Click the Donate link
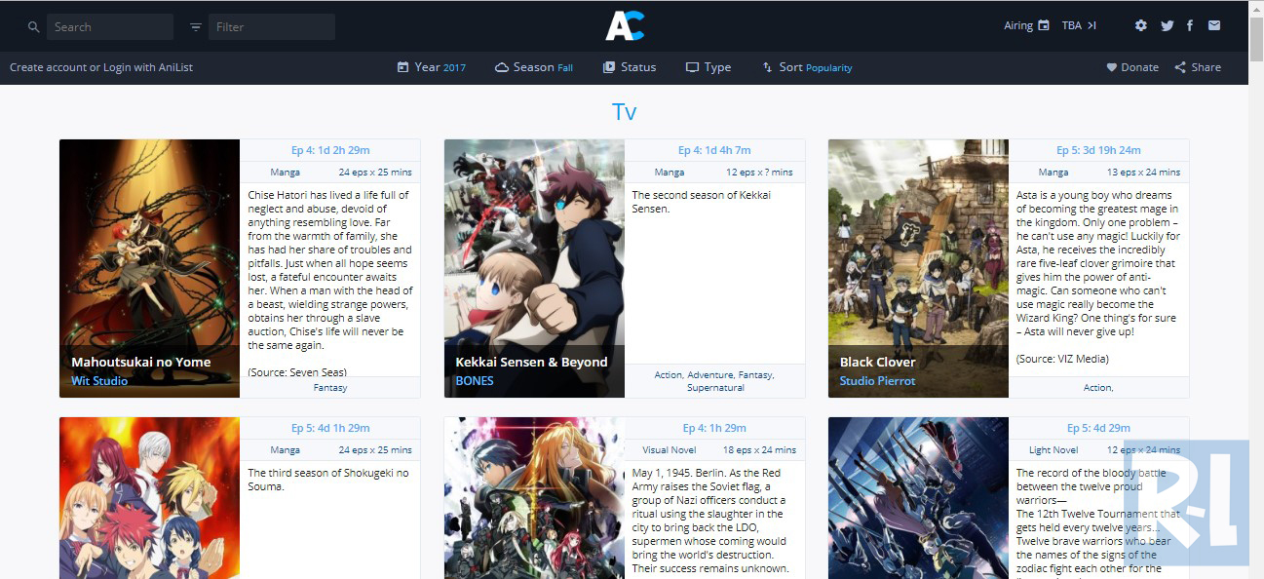1264x579 pixels. (1132, 68)
